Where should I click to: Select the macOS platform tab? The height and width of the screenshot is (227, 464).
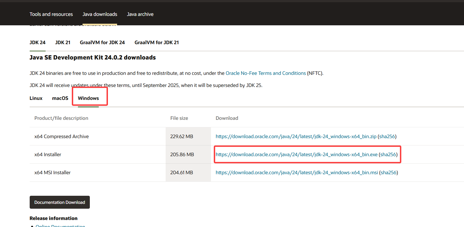[x=60, y=98]
